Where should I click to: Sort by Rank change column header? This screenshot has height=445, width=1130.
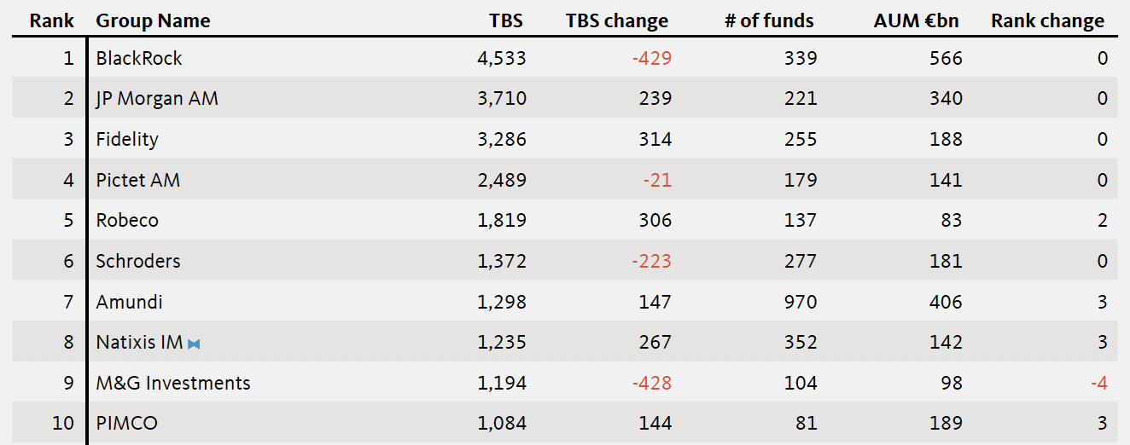[x=1047, y=21]
